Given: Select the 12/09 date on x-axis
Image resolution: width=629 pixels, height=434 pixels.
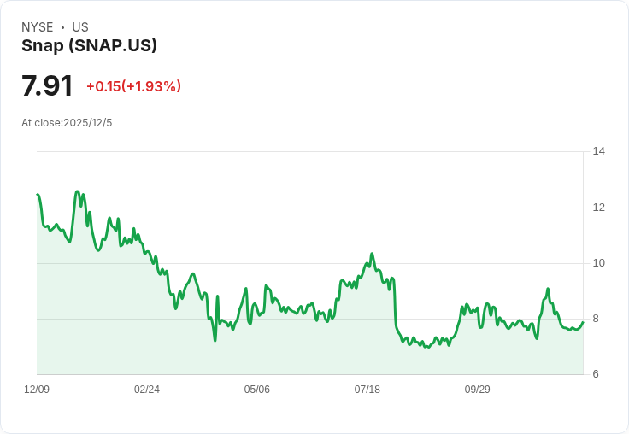Looking at the screenshot, I should (37, 390).
